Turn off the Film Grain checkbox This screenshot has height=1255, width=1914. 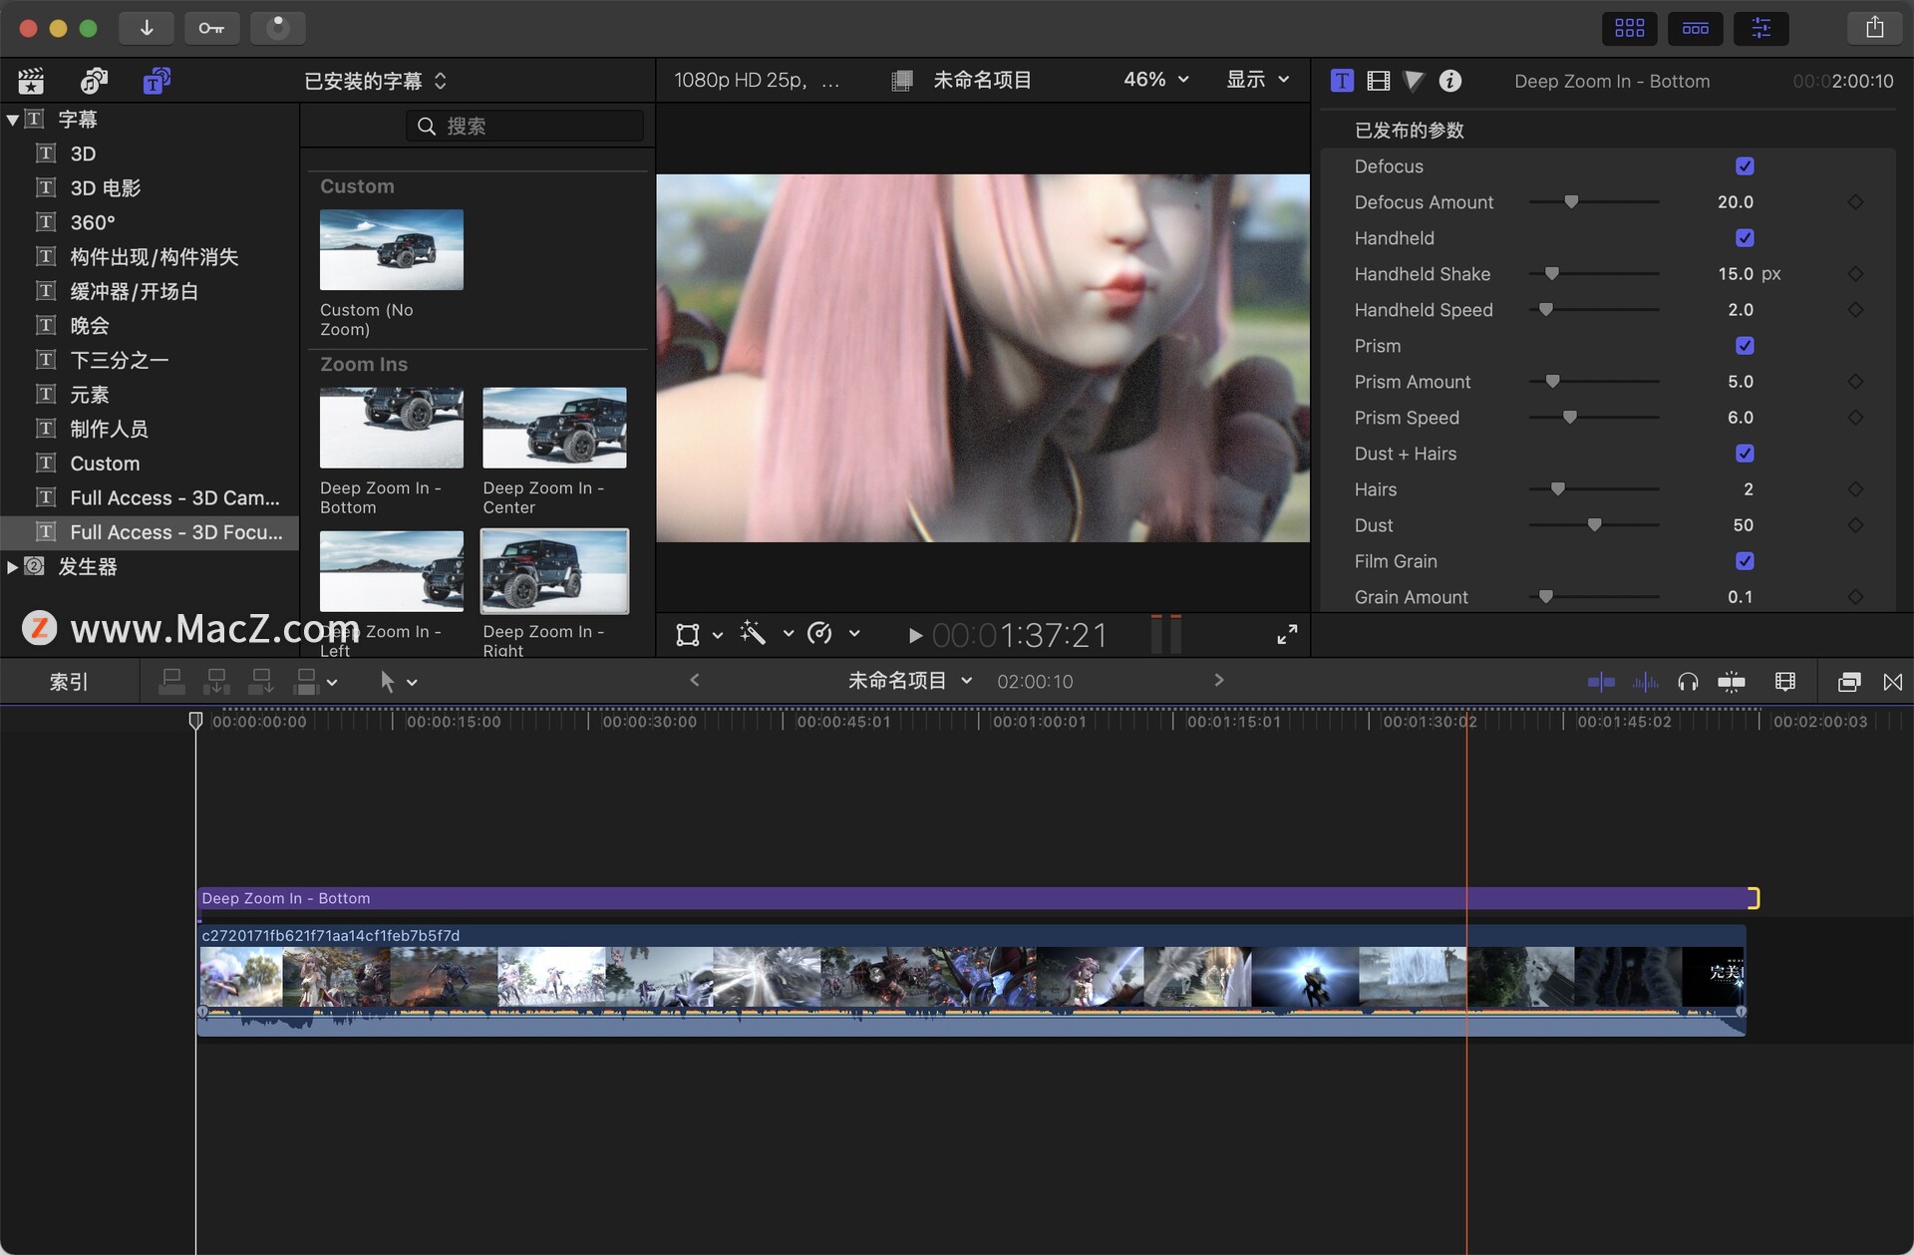pos(1745,561)
